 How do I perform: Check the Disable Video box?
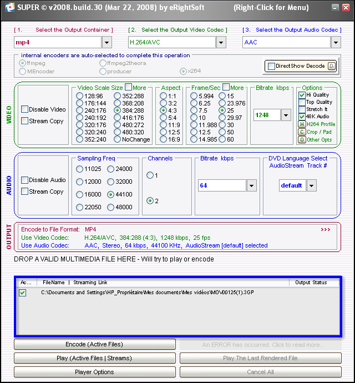24,109
